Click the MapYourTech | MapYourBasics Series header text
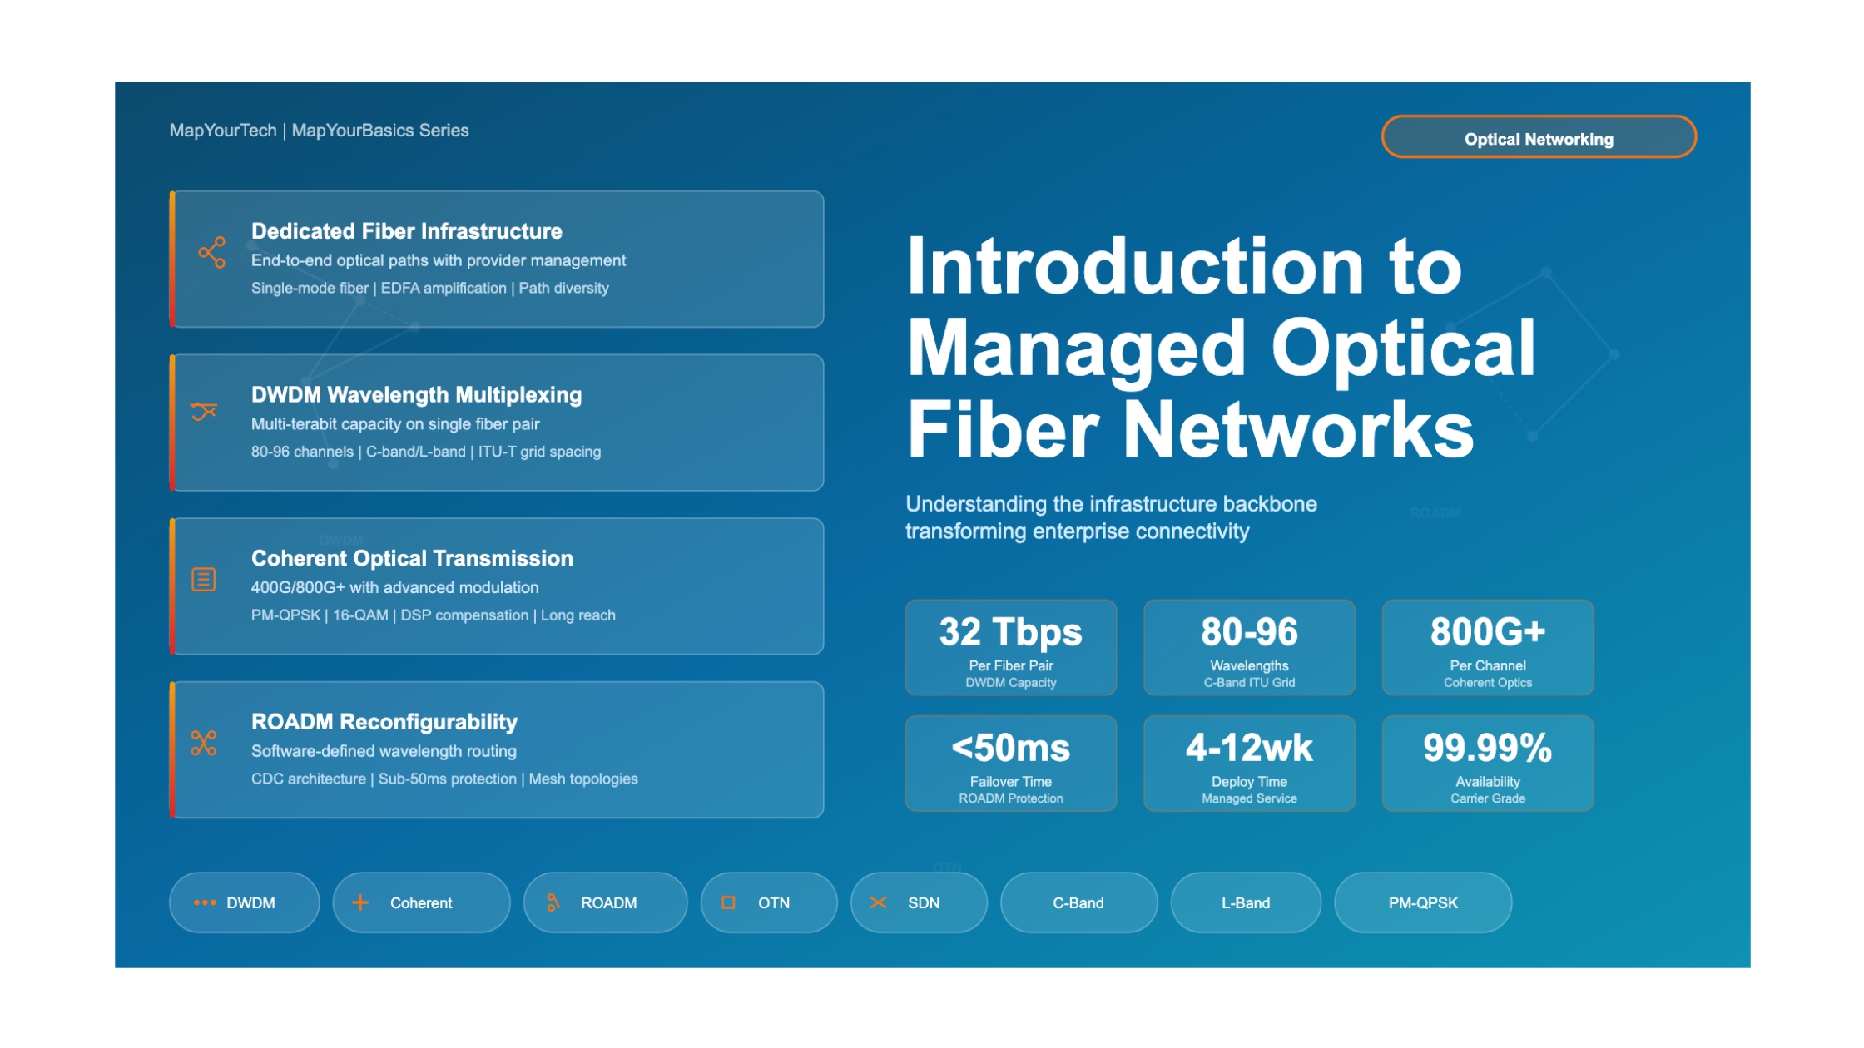1864x1048 pixels. [319, 131]
